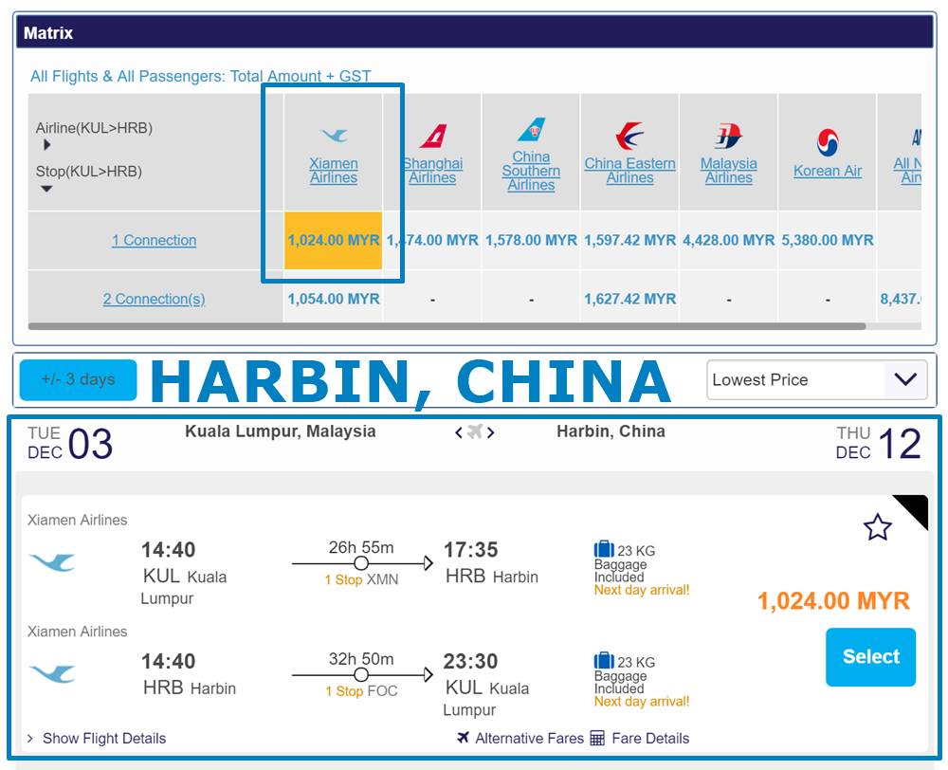Open the Lowest Price sort dropdown

[817, 380]
